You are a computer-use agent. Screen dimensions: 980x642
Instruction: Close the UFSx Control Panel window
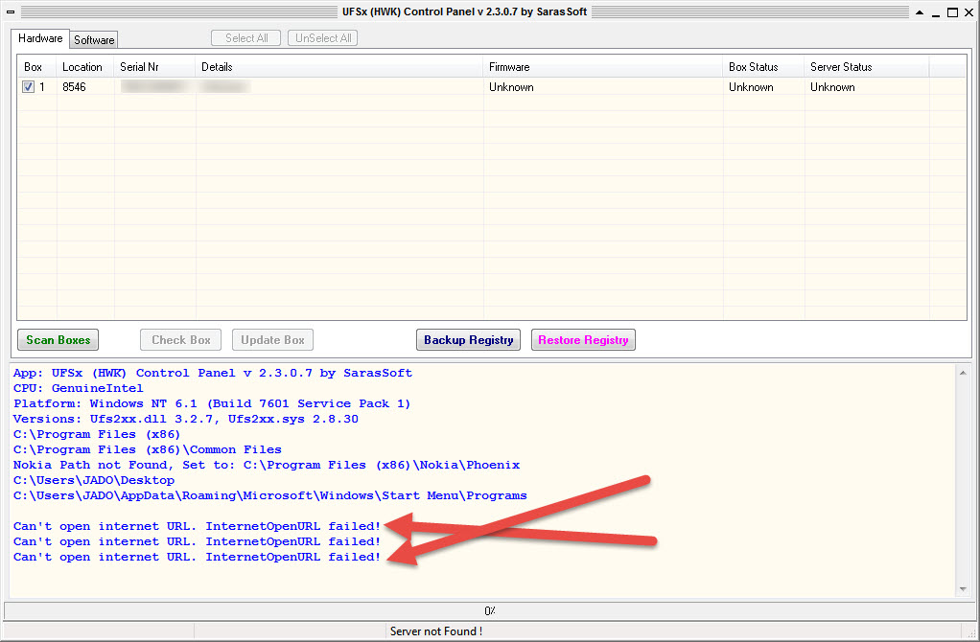tap(968, 12)
